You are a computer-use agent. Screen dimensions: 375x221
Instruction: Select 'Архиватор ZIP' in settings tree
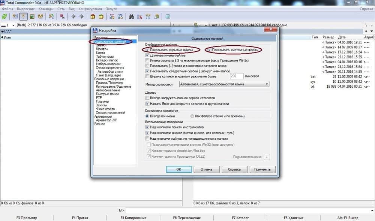(106, 120)
